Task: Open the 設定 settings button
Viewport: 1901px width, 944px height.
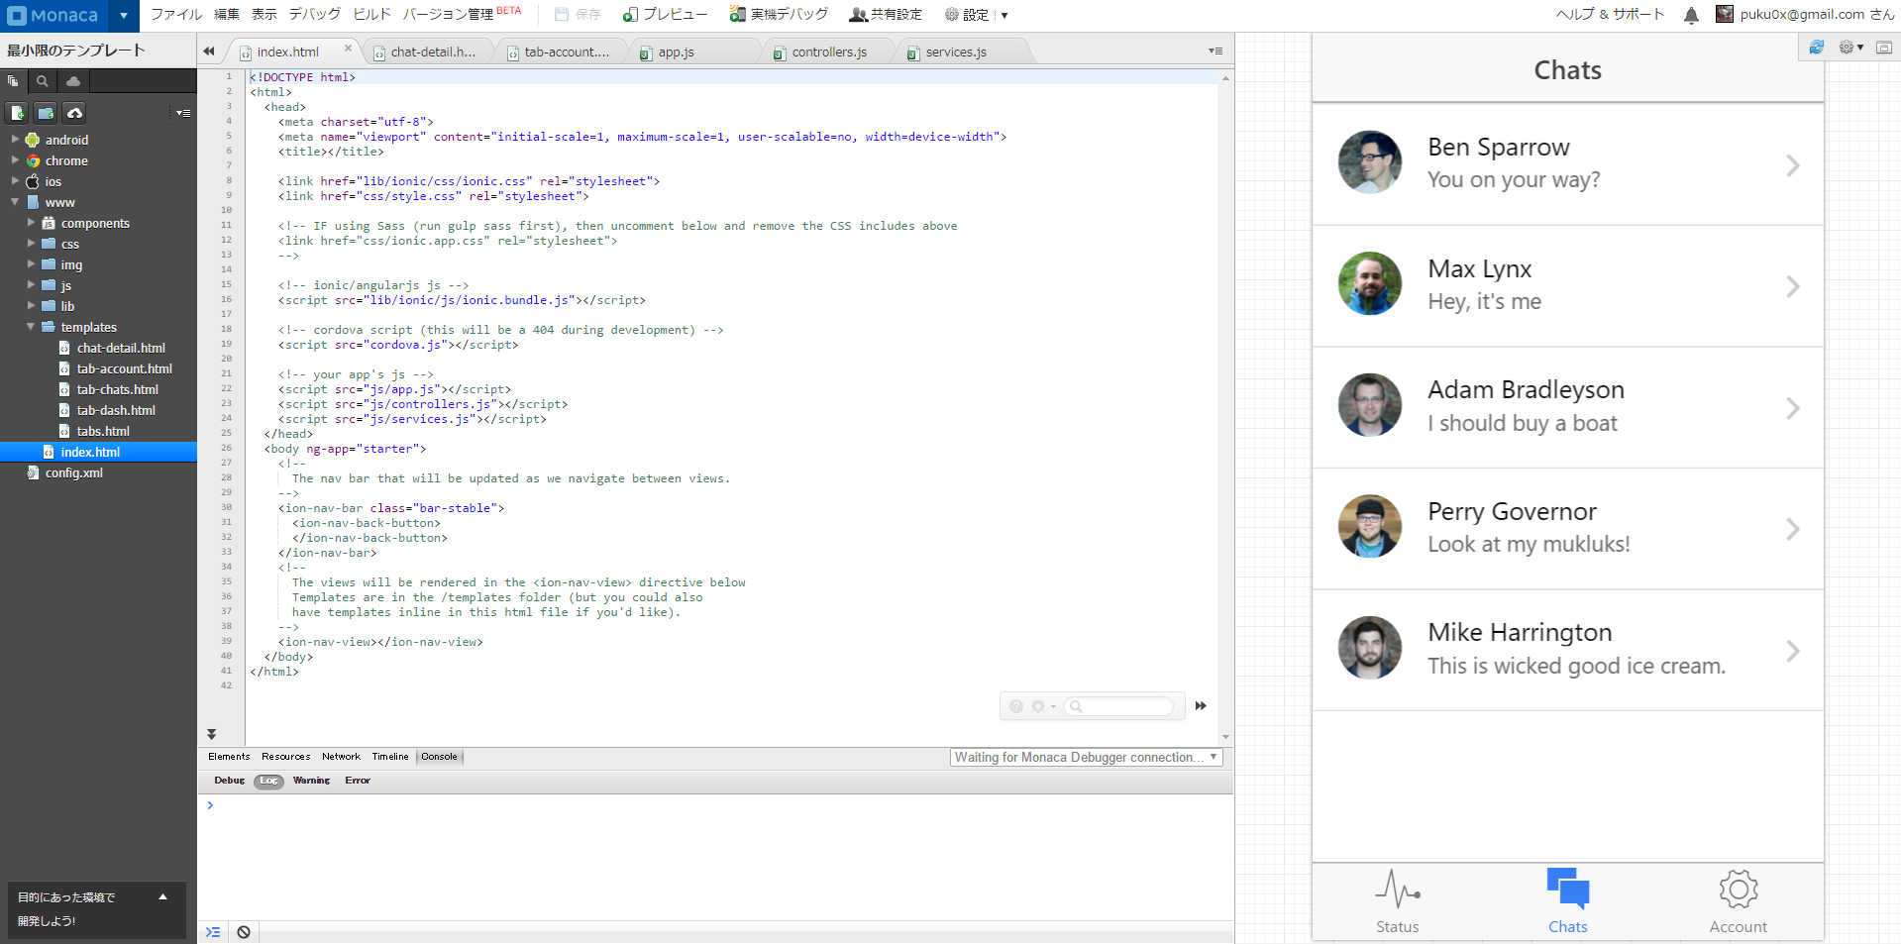Action: pos(967,15)
